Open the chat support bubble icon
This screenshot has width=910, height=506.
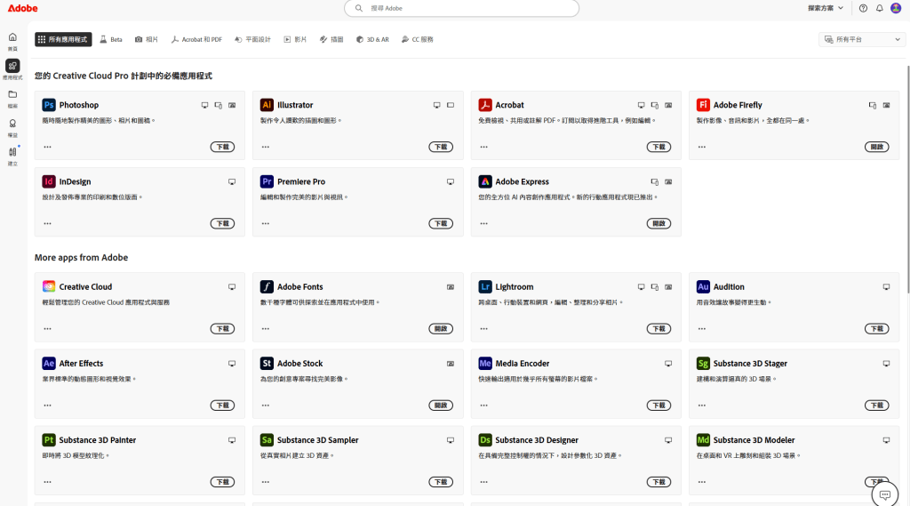click(884, 494)
